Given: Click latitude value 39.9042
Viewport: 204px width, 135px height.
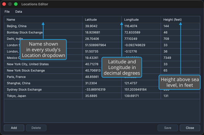Looking at the screenshot, I should [91, 26].
